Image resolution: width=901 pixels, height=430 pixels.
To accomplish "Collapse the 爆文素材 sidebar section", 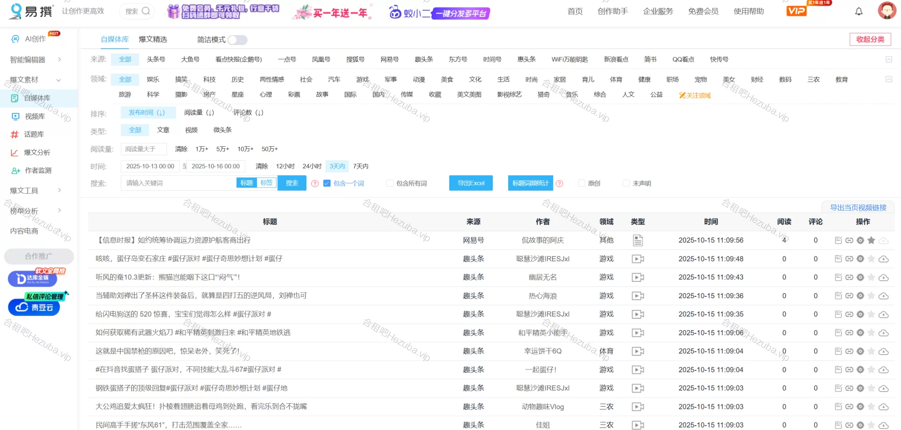I will coord(59,80).
